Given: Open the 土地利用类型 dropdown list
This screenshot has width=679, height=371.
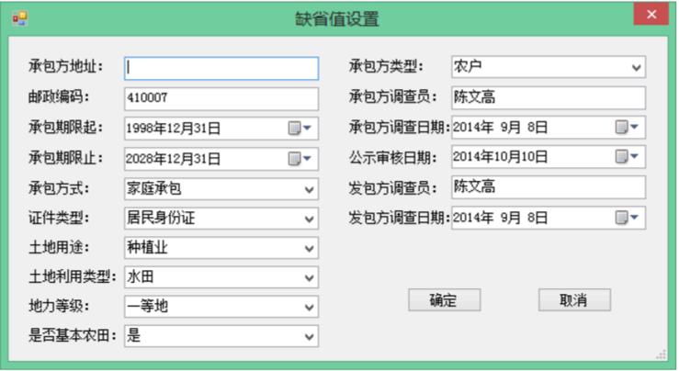Looking at the screenshot, I should point(309,276).
